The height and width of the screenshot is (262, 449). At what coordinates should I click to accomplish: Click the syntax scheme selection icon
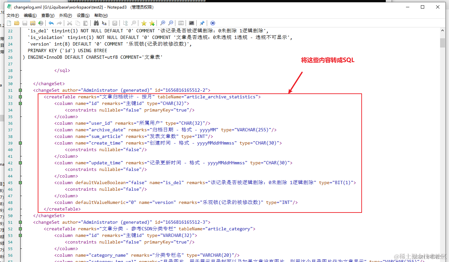pyautogui.click(x=181, y=23)
